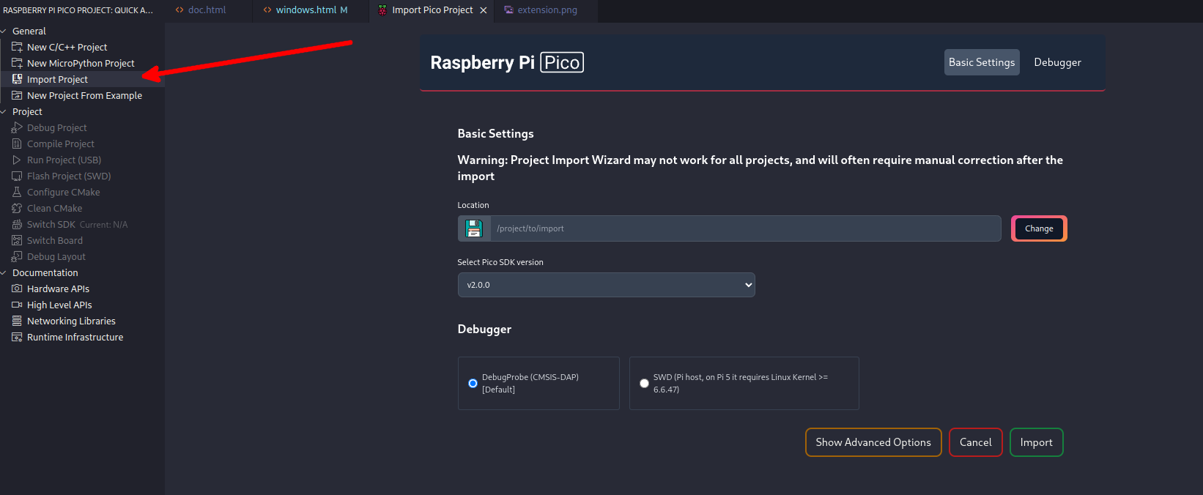
Task: Select DebugProbe (CMSIS-DAP) radio button
Action: [473, 383]
